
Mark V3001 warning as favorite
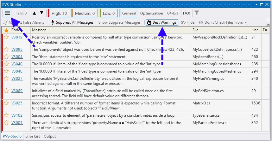[x=6, y=122]
